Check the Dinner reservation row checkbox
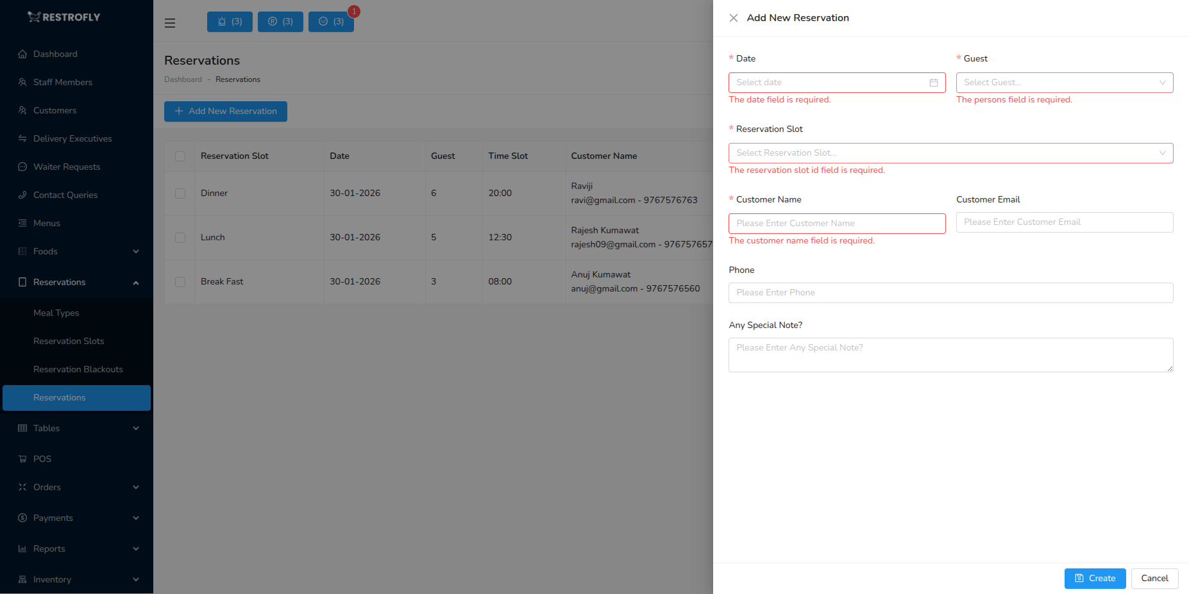Viewport: 1189px width, 594px height. click(x=180, y=193)
